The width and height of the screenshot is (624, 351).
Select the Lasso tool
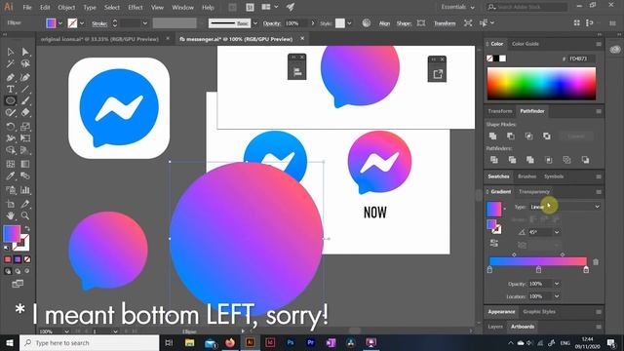(25, 63)
